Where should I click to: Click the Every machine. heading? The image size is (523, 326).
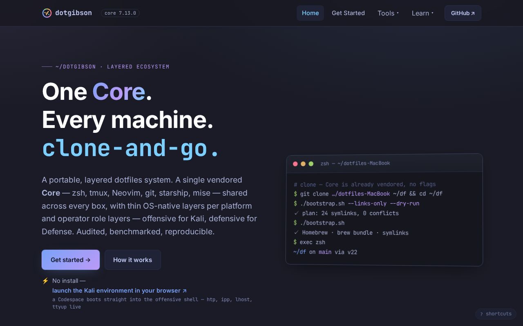click(127, 120)
